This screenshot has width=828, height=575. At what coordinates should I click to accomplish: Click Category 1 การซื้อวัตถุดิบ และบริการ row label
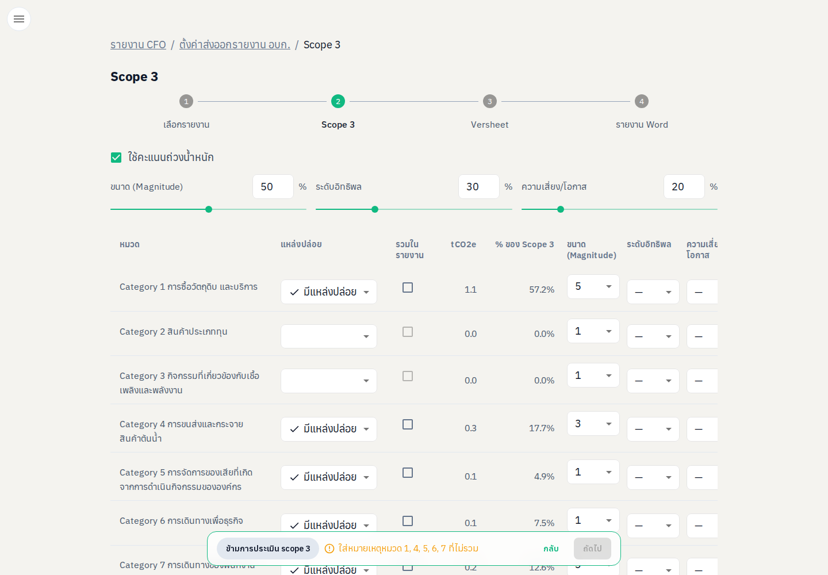tap(189, 287)
